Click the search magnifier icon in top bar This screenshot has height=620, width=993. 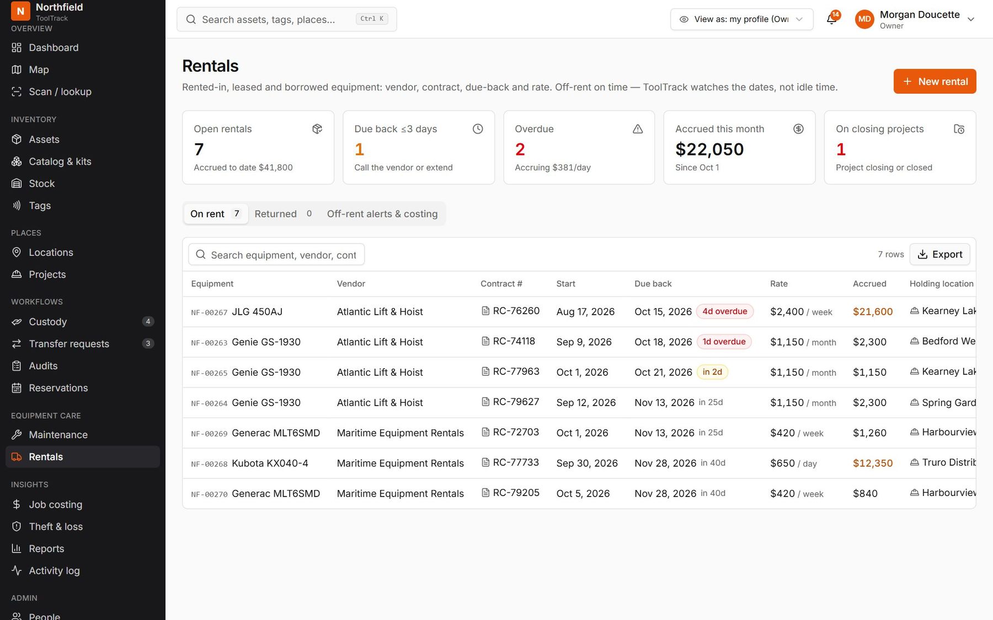tap(191, 19)
